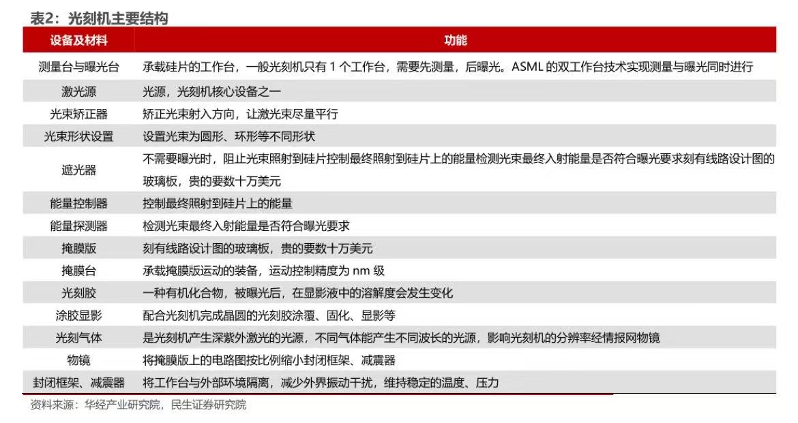This screenshot has height=423, width=798.
Task: Click the '测量台与曝光台' cell
Action: [x=79, y=67]
